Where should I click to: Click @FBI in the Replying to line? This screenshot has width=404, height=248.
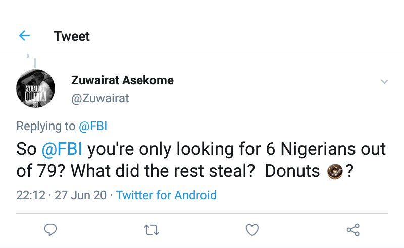pyautogui.click(x=92, y=126)
